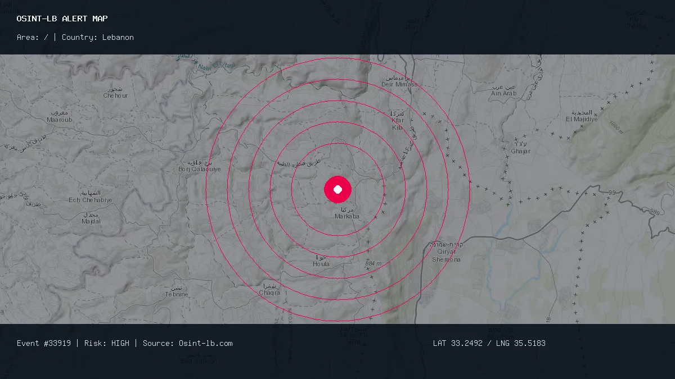The height and width of the screenshot is (379, 675).
Task: Click the Tebnine town label
Action: click(177, 291)
